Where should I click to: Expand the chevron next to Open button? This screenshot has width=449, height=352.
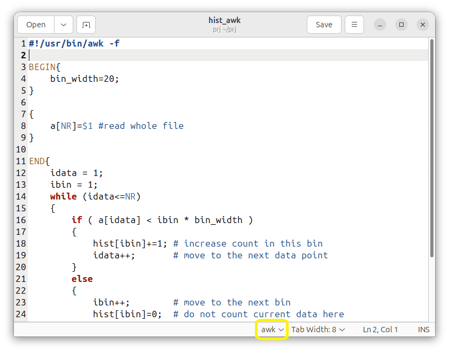[x=63, y=25]
